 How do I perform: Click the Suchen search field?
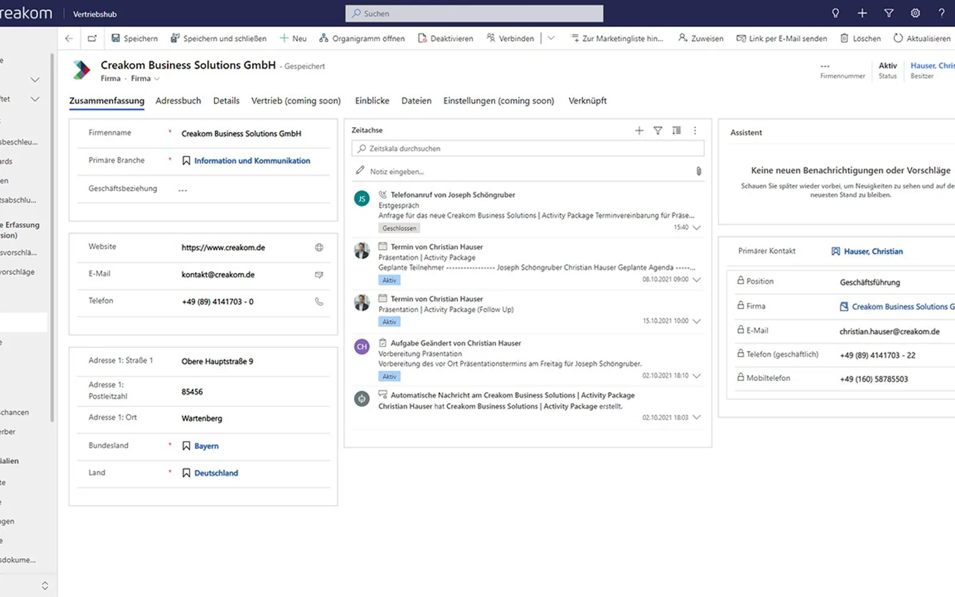474,13
